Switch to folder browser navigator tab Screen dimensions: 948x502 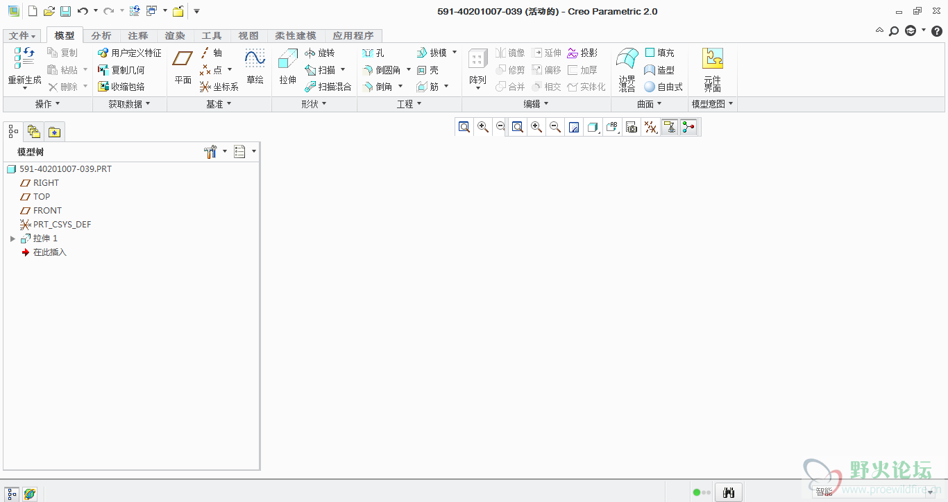[33, 131]
